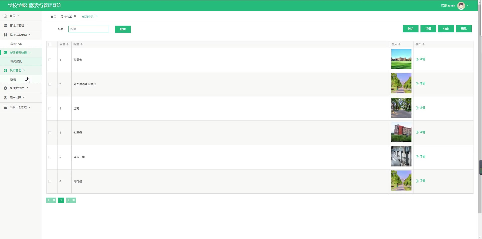Screen dimensions: 482x239
Task: Click the home icon in sidebar
Action: pos(5,16)
